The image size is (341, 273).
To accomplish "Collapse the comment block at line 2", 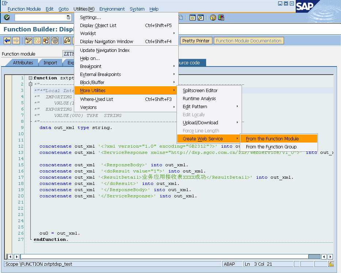I will click(30, 84).
